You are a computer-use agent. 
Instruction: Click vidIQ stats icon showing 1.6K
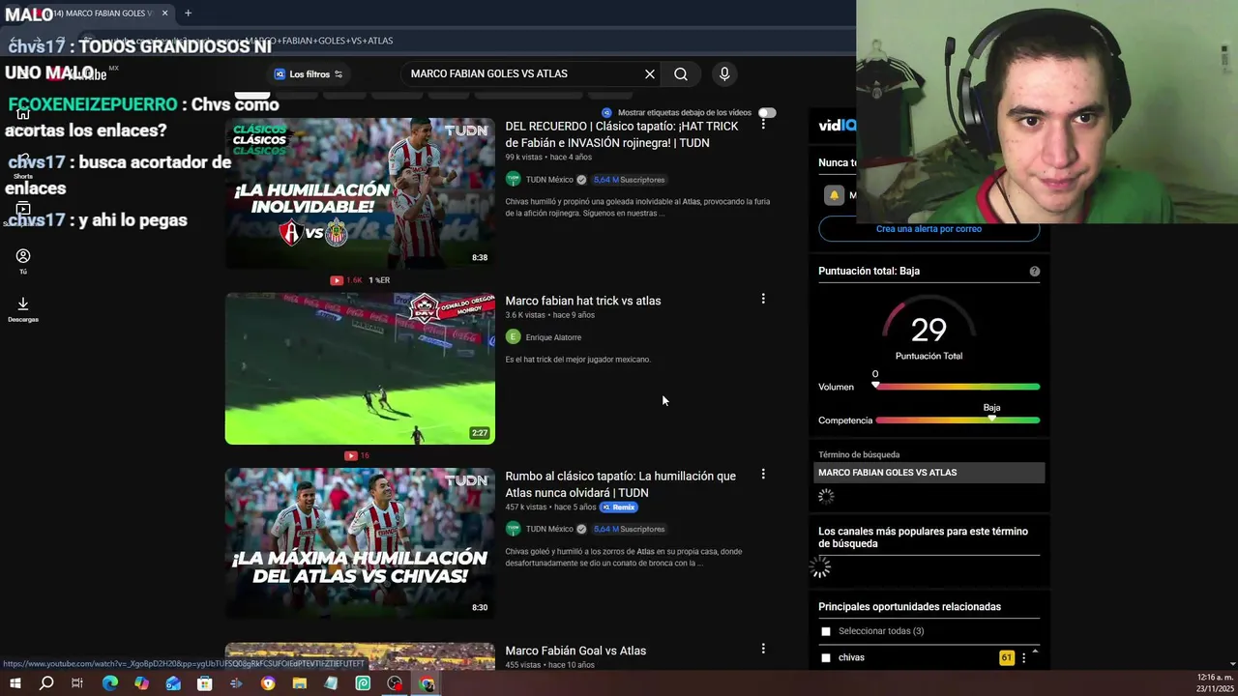[x=337, y=280]
